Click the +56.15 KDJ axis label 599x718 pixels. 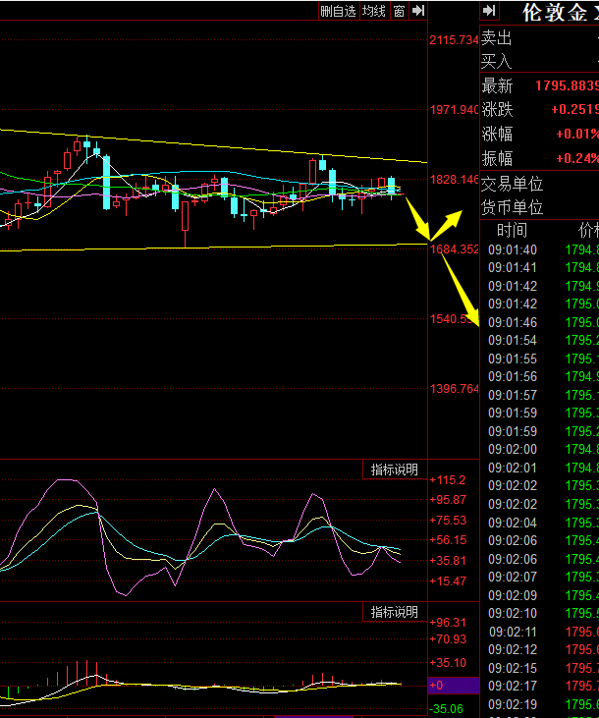(448, 540)
